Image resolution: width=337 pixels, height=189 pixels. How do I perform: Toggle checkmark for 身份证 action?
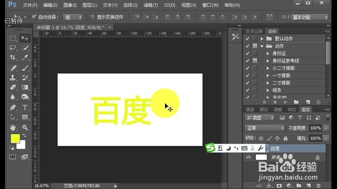click(x=247, y=53)
